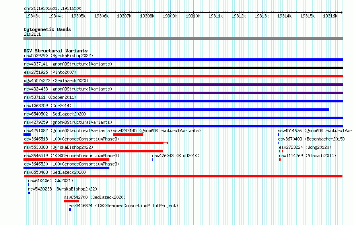Image resolution: width=354 pixels, height=225 pixels.
Task: Open esv2723224 (Wong2012b) label
Action: 305,147
